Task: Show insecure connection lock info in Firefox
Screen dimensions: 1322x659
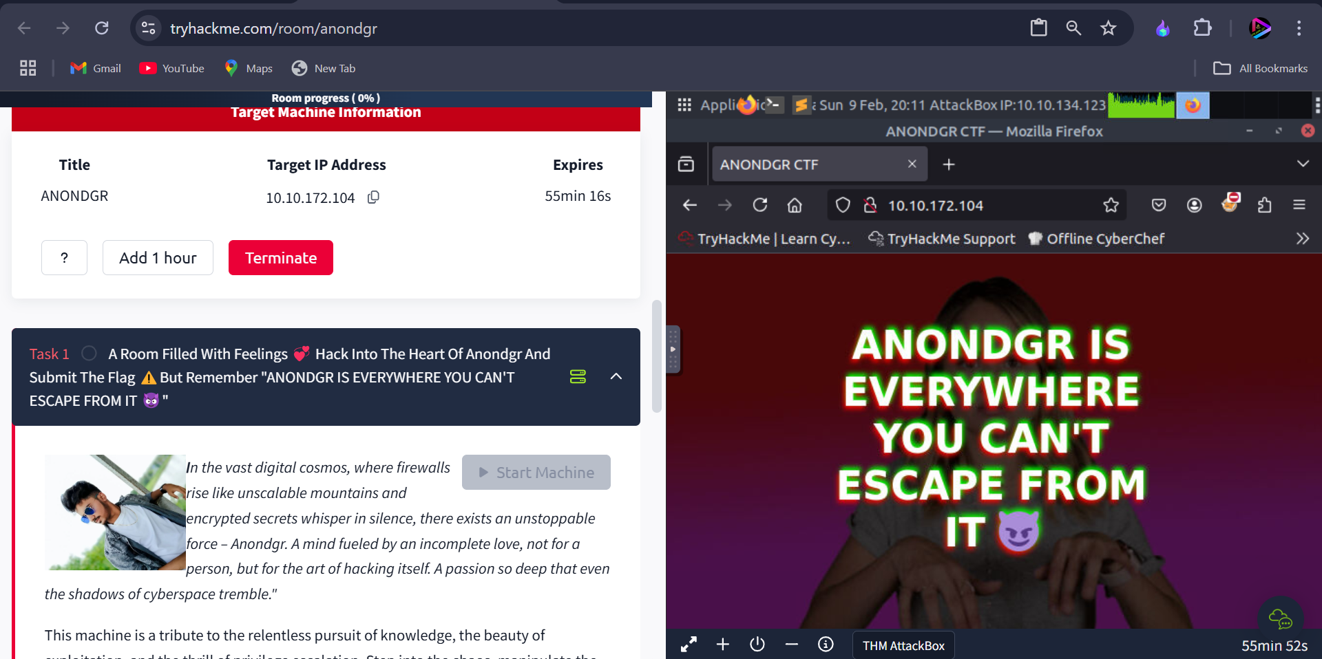Action: (x=870, y=205)
